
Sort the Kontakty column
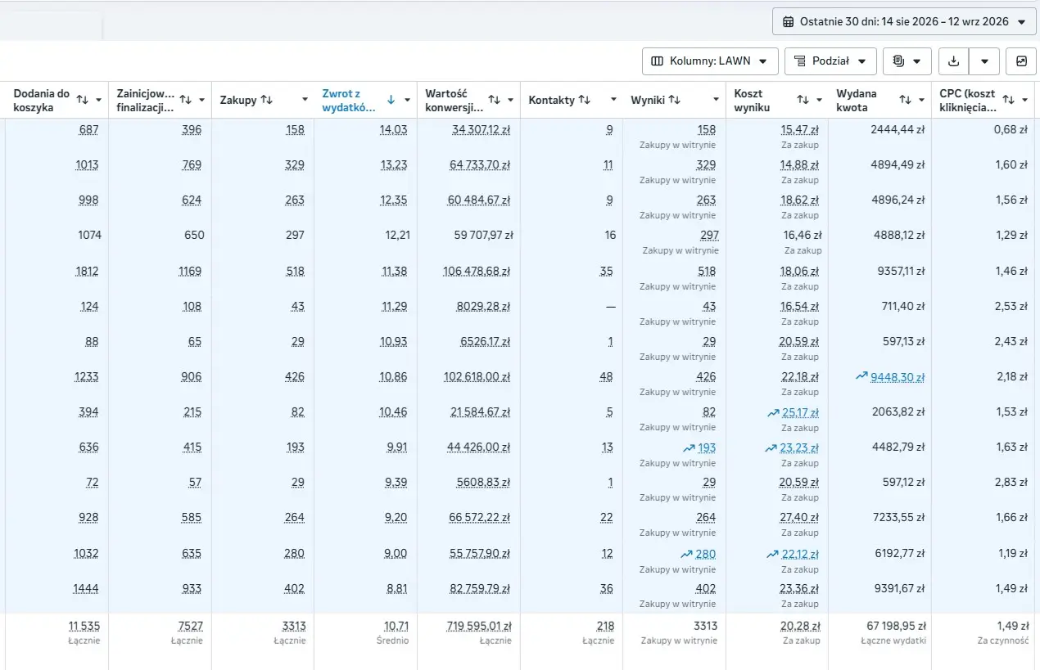[x=584, y=100]
